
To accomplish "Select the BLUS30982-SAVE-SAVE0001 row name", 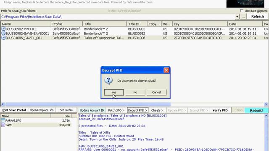I will click(x=27, y=34).
